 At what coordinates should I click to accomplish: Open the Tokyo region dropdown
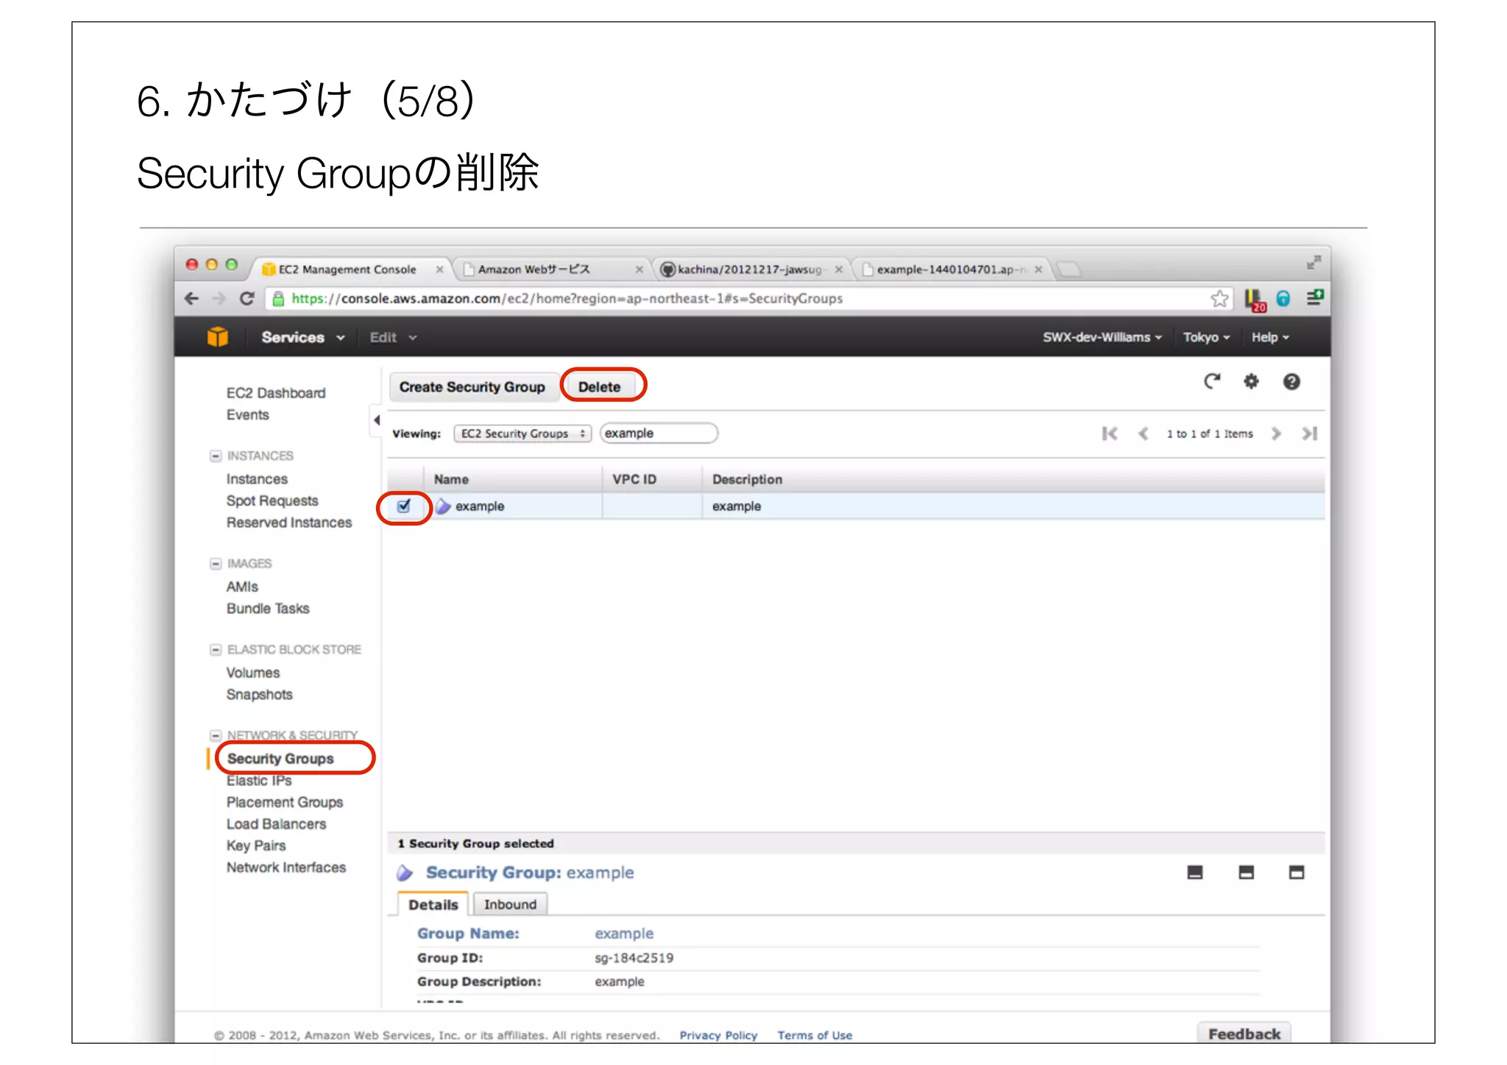(x=1206, y=337)
